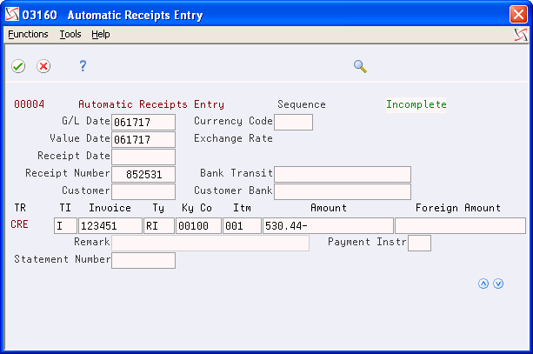Click the red CRE transaction code
This screenshot has height=354, width=533.
(19, 224)
